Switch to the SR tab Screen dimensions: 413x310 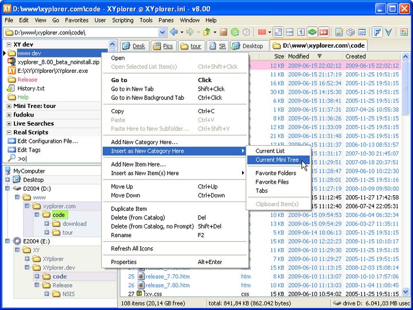pos(217,46)
